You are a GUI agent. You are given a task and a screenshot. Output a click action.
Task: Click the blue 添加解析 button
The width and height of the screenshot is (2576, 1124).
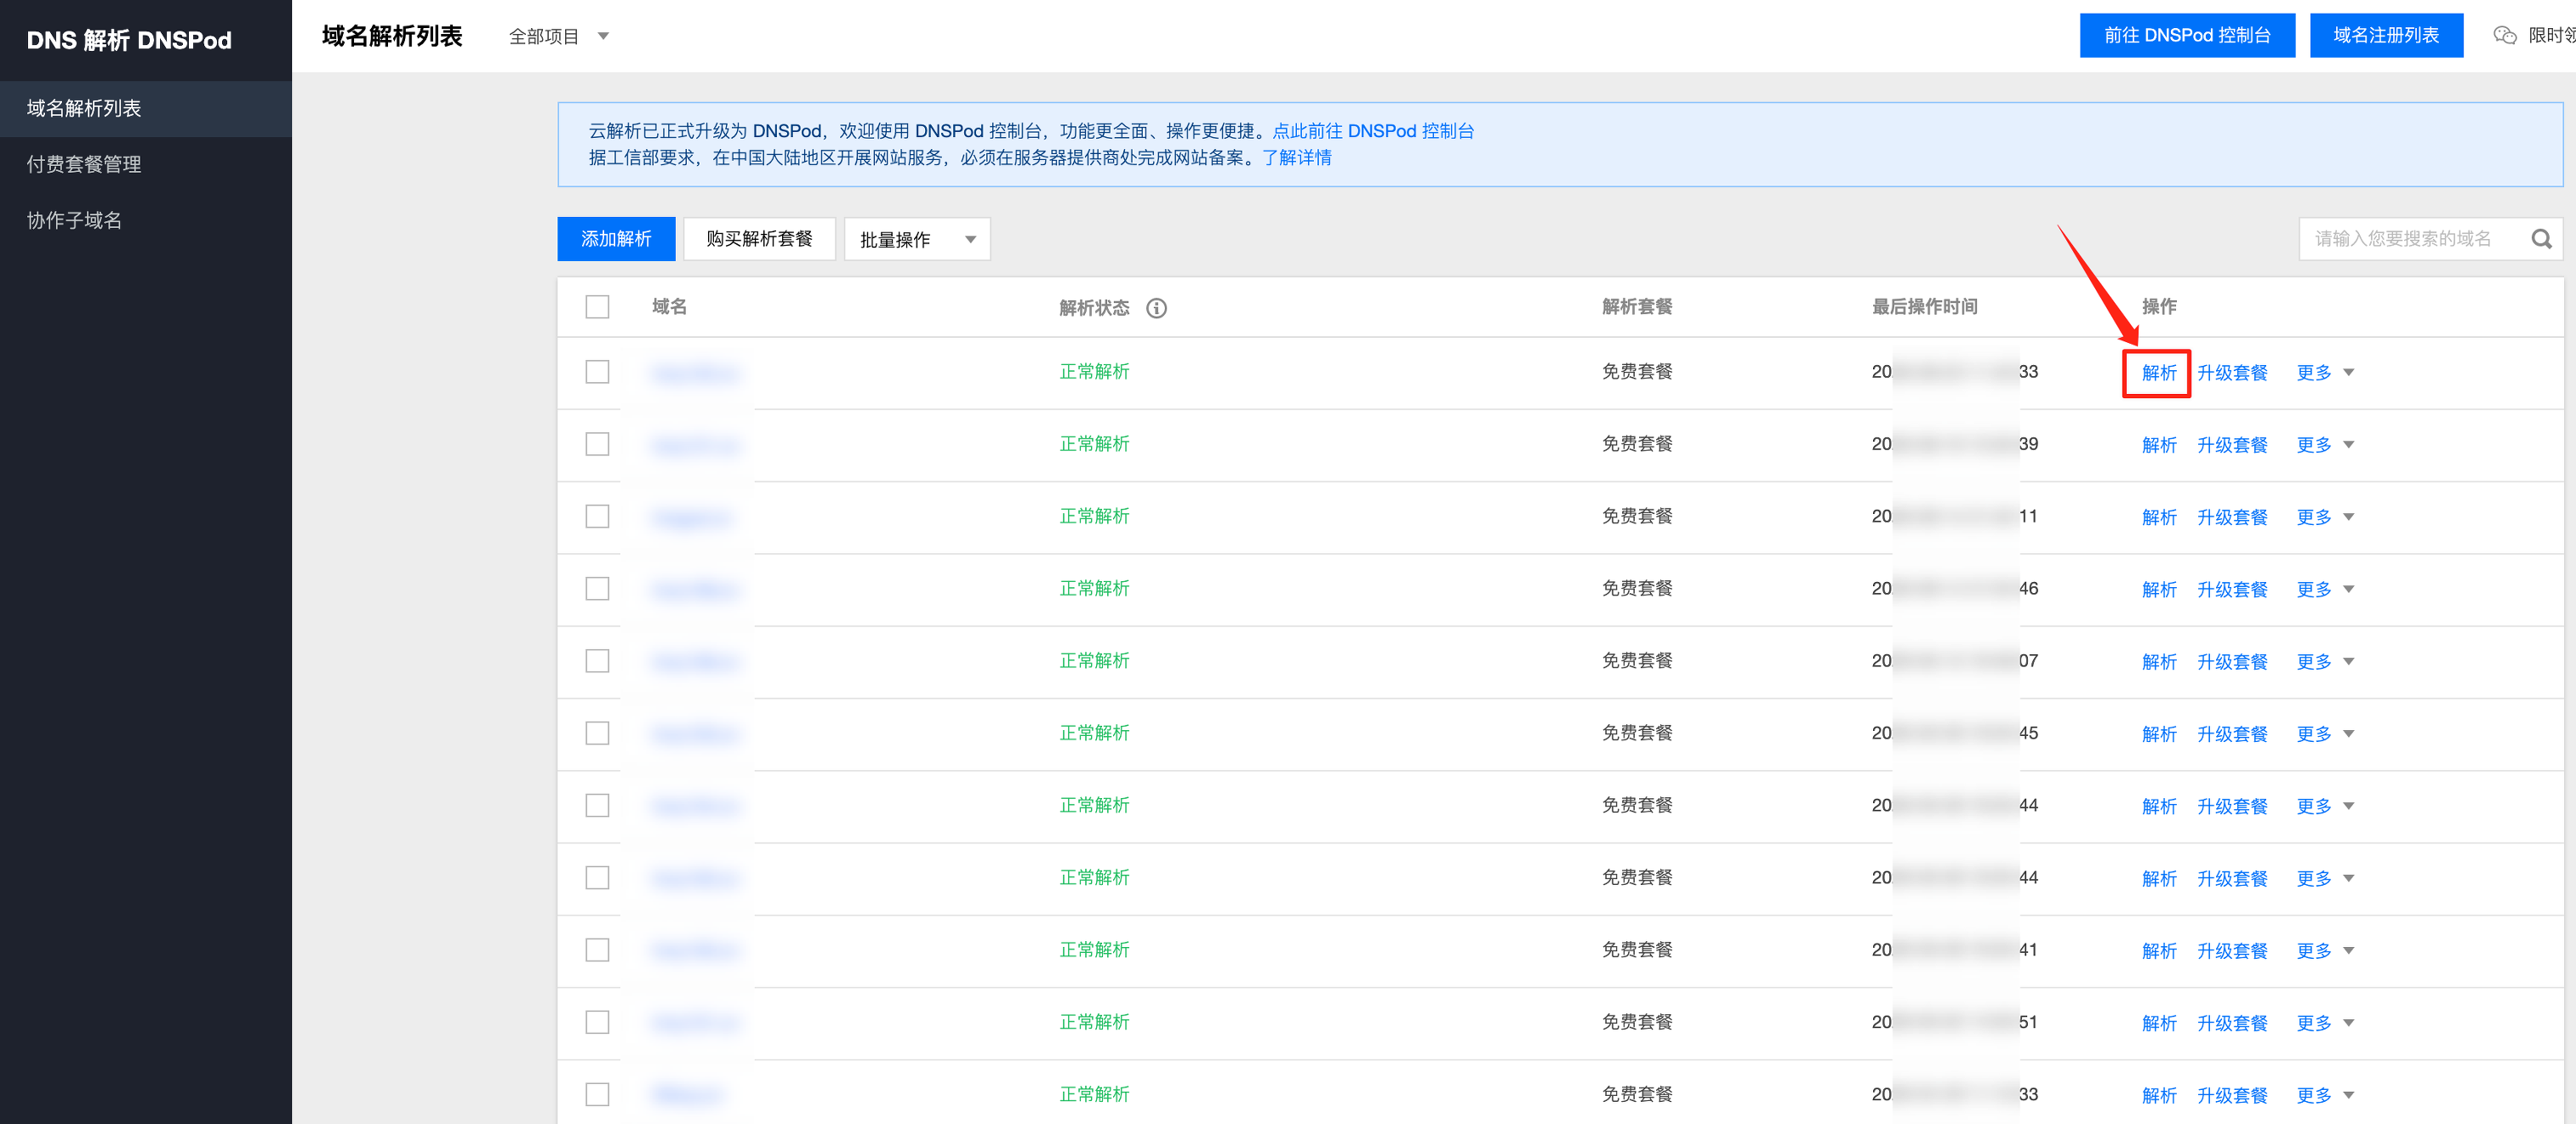[615, 239]
